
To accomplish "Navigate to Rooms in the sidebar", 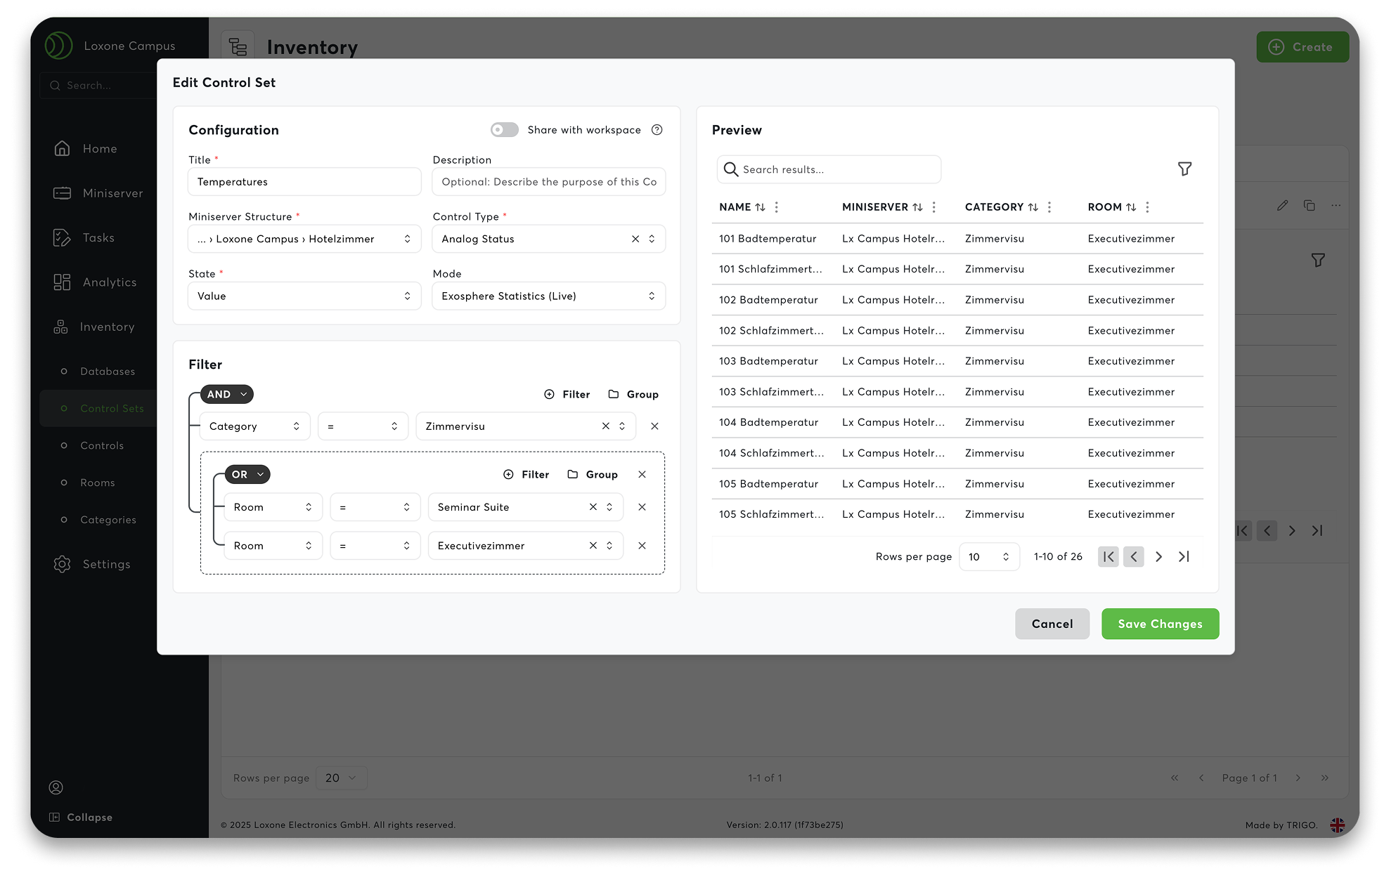I will point(98,483).
